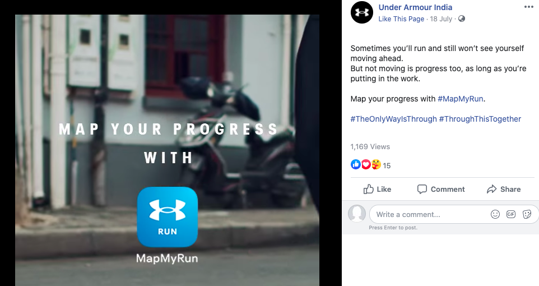Click the Under Armour India page name
This screenshot has width=539, height=286.
415,7
